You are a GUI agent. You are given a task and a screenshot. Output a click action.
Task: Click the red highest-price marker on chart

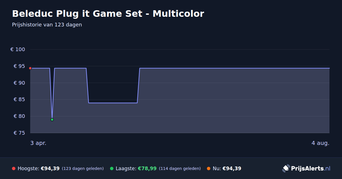30,68
